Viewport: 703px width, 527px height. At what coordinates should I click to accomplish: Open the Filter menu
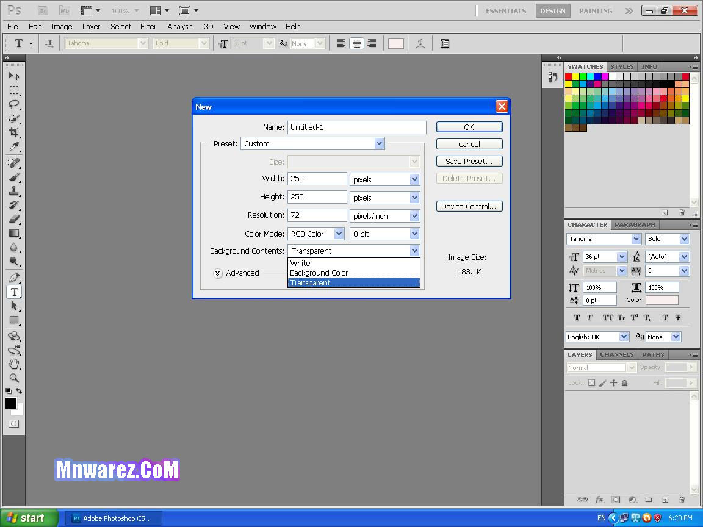coord(148,26)
